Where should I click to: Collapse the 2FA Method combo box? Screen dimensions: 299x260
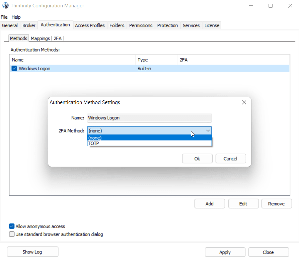point(149,131)
